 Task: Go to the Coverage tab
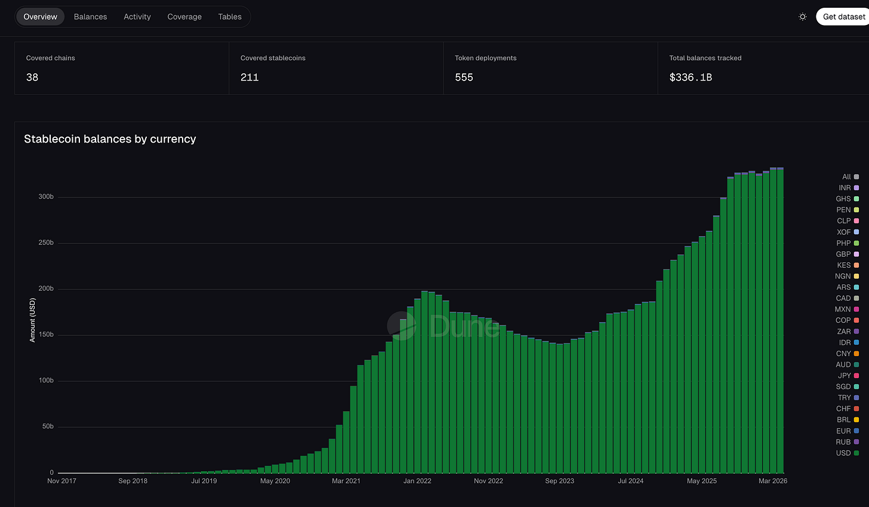(x=184, y=17)
